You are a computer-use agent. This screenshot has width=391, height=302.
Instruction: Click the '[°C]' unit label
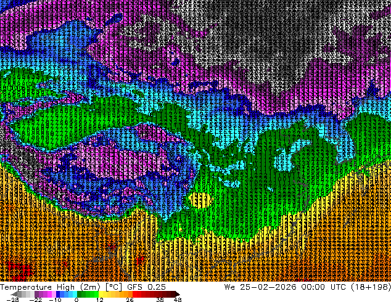click(x=113, y=287)
